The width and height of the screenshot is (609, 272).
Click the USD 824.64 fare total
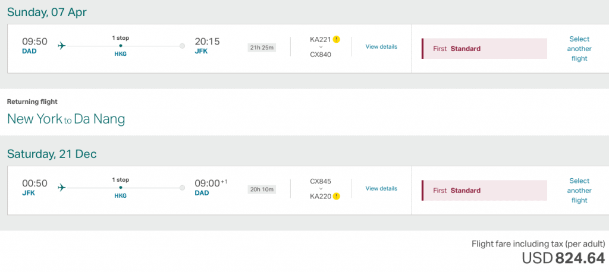tap(563, 258)
